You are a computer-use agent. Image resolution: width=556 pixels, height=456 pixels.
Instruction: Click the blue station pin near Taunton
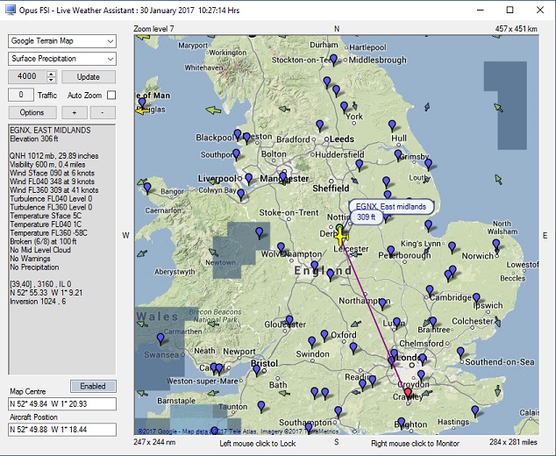point(261,406)
